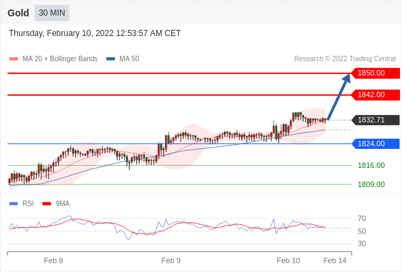Click the chart date and time header
The width and height of the screenshot is (402, 272).
click(95, 33)
